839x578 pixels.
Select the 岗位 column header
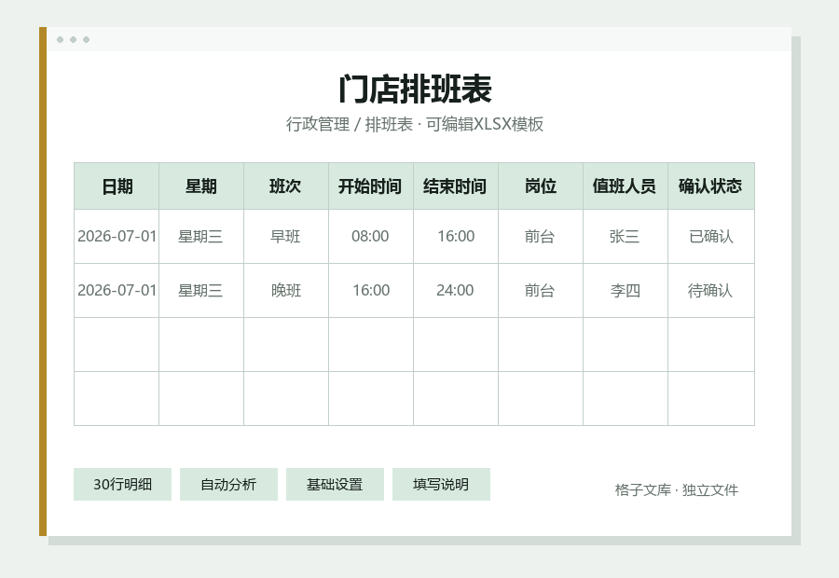tap(541, 186)
